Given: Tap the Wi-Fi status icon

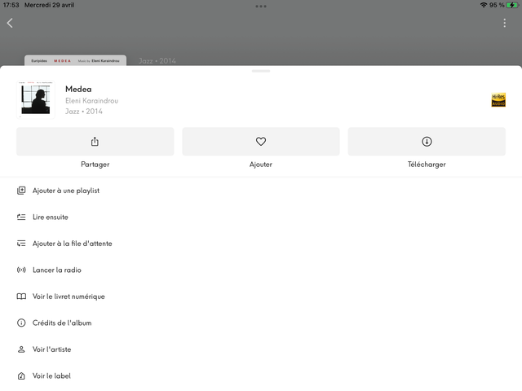Looking at the screenshot, I should coord(484,5).
